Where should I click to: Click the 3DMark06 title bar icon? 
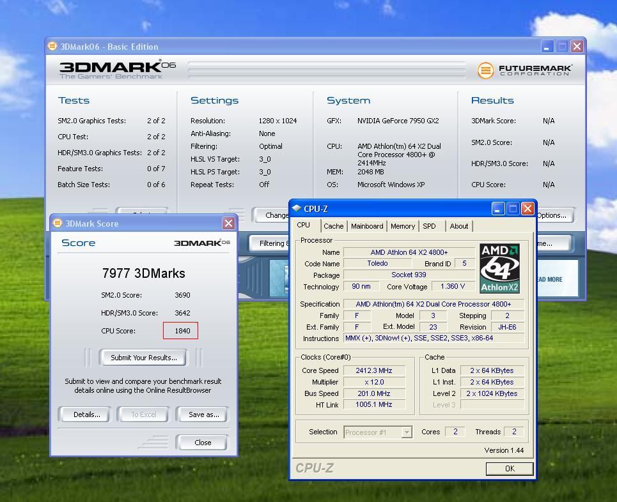pyautogui.click(x=52, y=47)
